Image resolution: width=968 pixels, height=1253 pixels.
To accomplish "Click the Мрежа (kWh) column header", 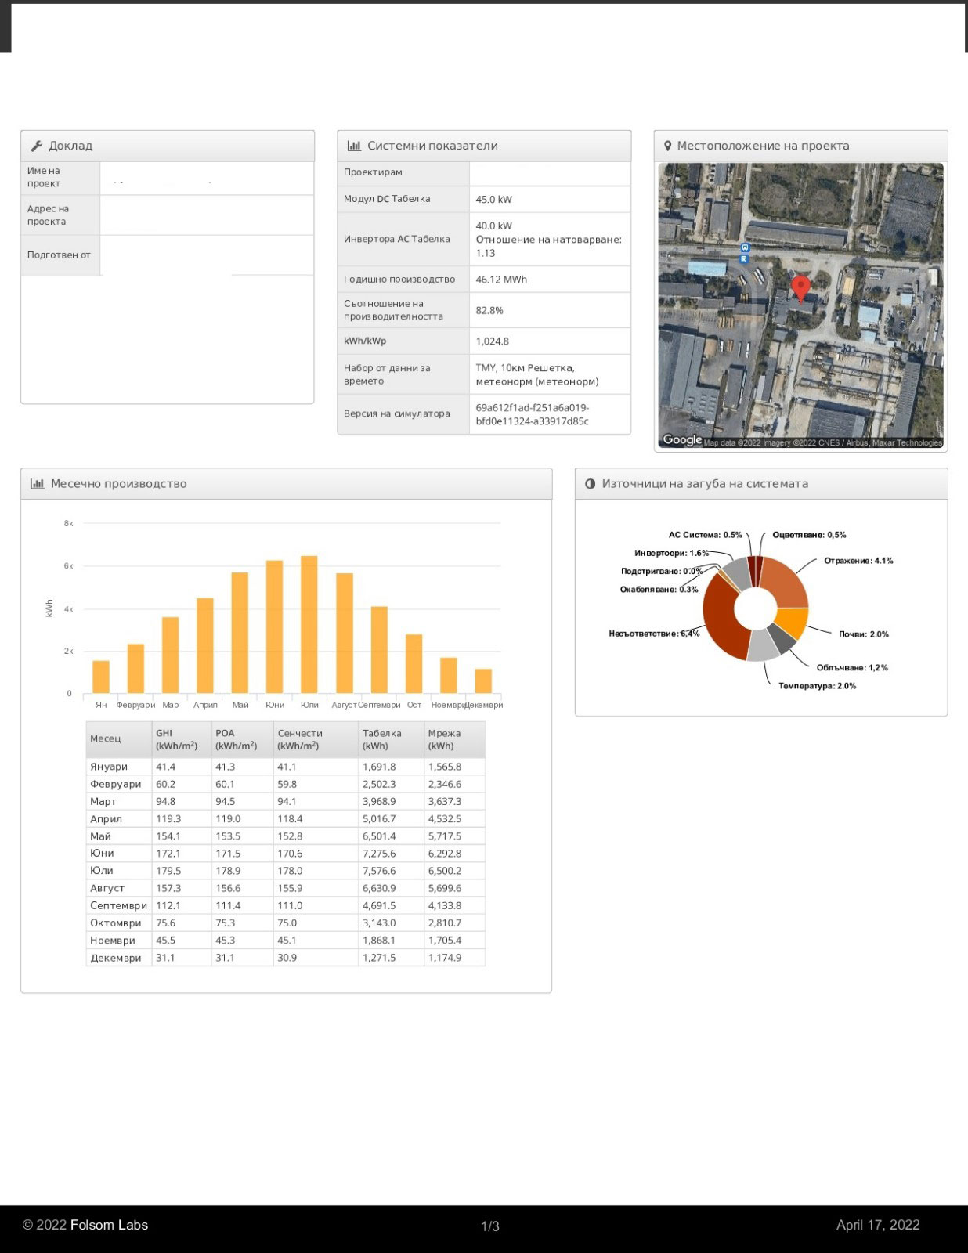I will 454,739.
